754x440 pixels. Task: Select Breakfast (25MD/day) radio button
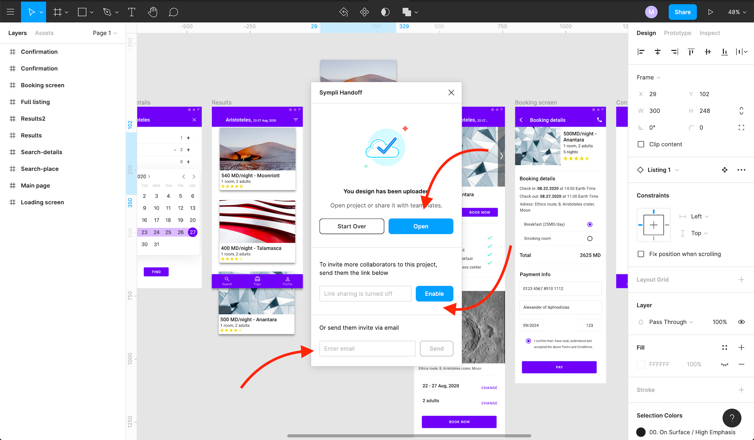tap(590, 225)
